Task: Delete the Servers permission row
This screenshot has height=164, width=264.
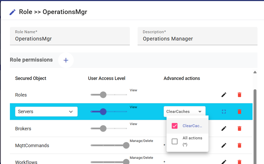Action: click(x=240, y=112)
